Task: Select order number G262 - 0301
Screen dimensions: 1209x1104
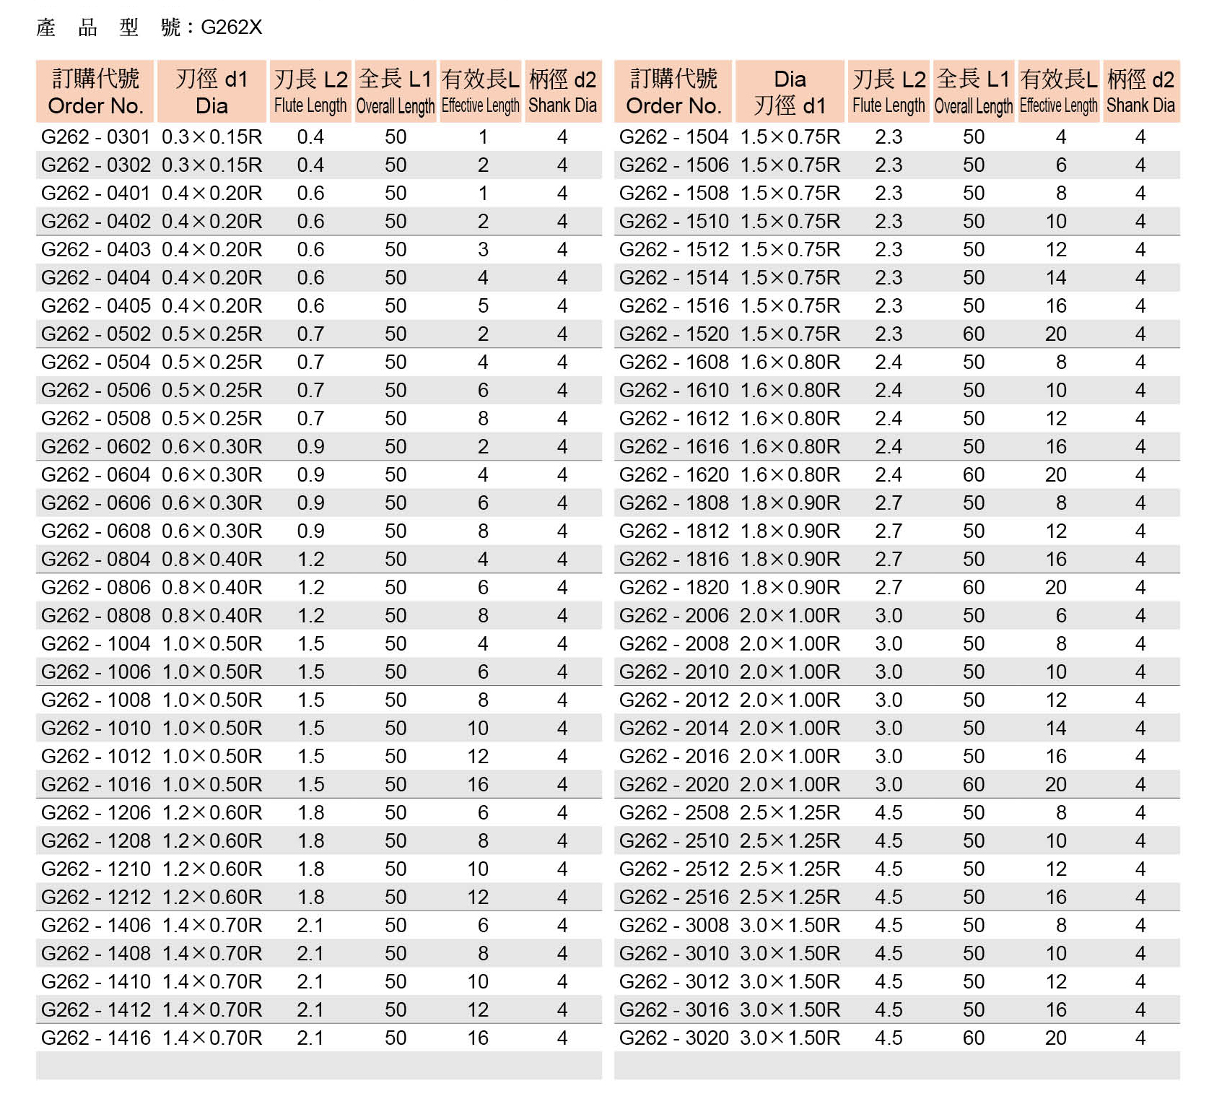Action: 96,137
